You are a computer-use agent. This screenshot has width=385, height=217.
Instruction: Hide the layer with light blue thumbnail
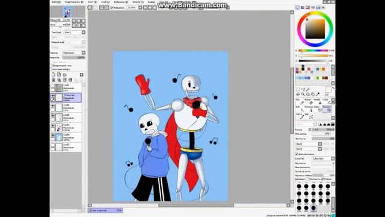[x=52, y=136]
